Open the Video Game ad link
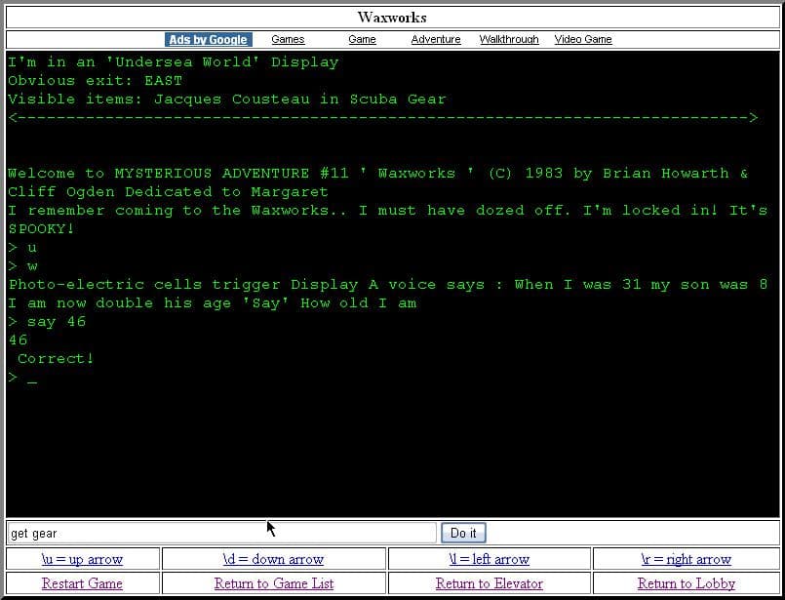 tap(583, 40)
